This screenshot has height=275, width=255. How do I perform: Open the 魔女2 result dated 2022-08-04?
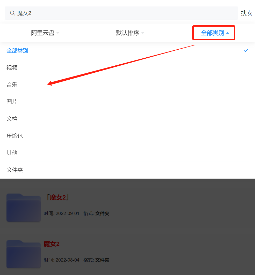pos(52,244)
